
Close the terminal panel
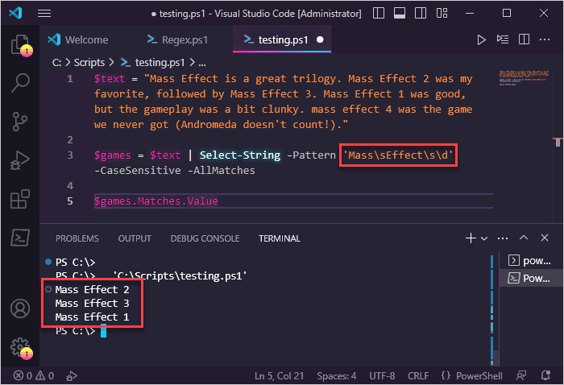pos(545,238)
